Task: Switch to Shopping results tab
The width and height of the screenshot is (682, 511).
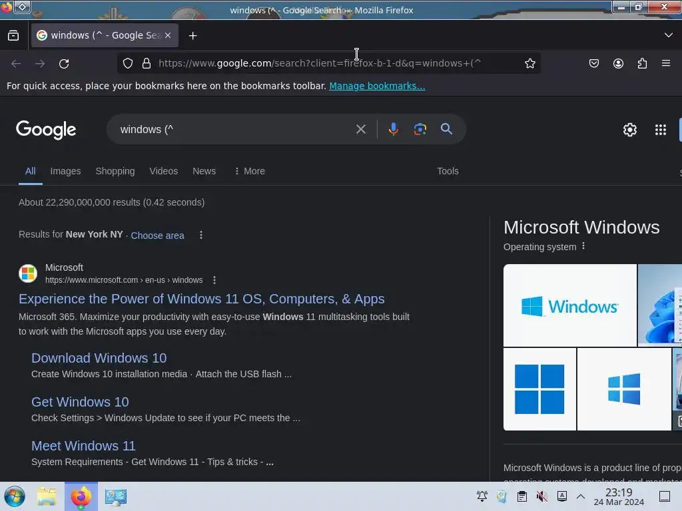Action: coord(115,171)
